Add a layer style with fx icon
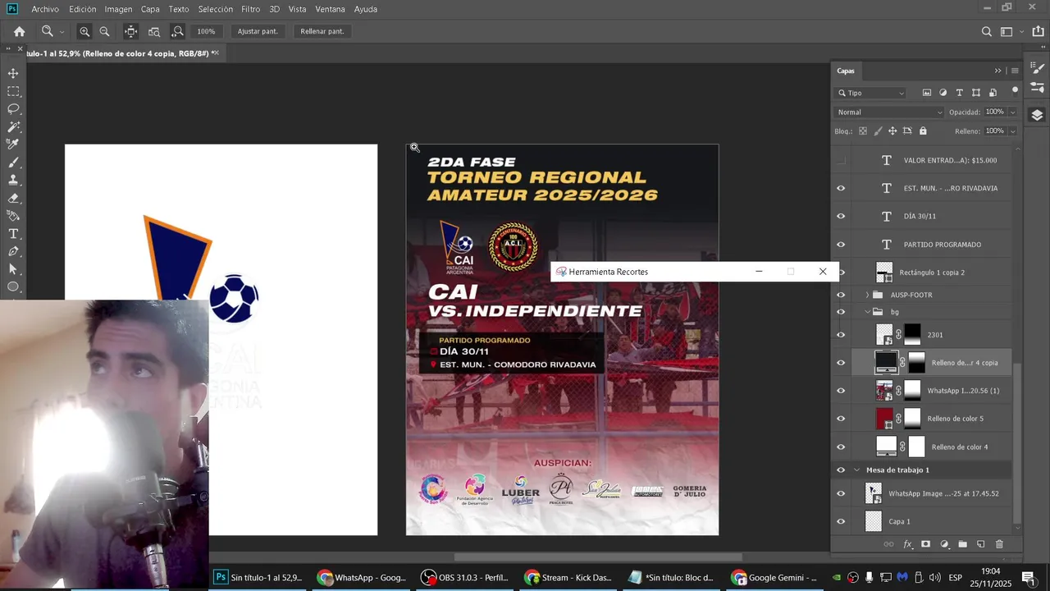1050x591 pixels. [x=908, y=544]
